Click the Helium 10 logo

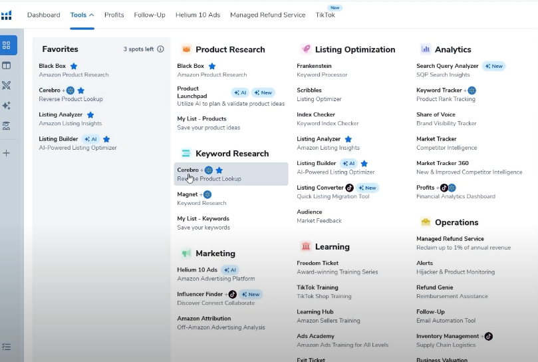coord(7,15)
